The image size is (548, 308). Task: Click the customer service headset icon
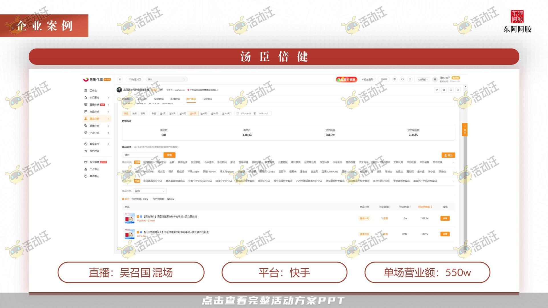[402, 79]
